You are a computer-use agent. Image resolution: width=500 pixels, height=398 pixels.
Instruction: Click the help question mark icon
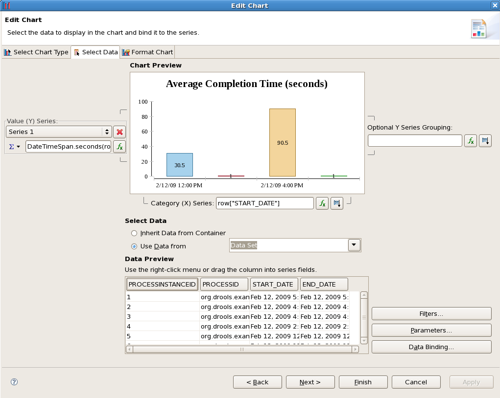[14, 382]
